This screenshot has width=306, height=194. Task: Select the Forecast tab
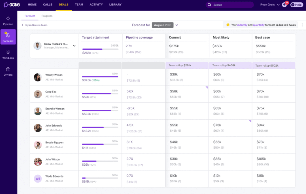pyautogui.click(x=29, y=16)
